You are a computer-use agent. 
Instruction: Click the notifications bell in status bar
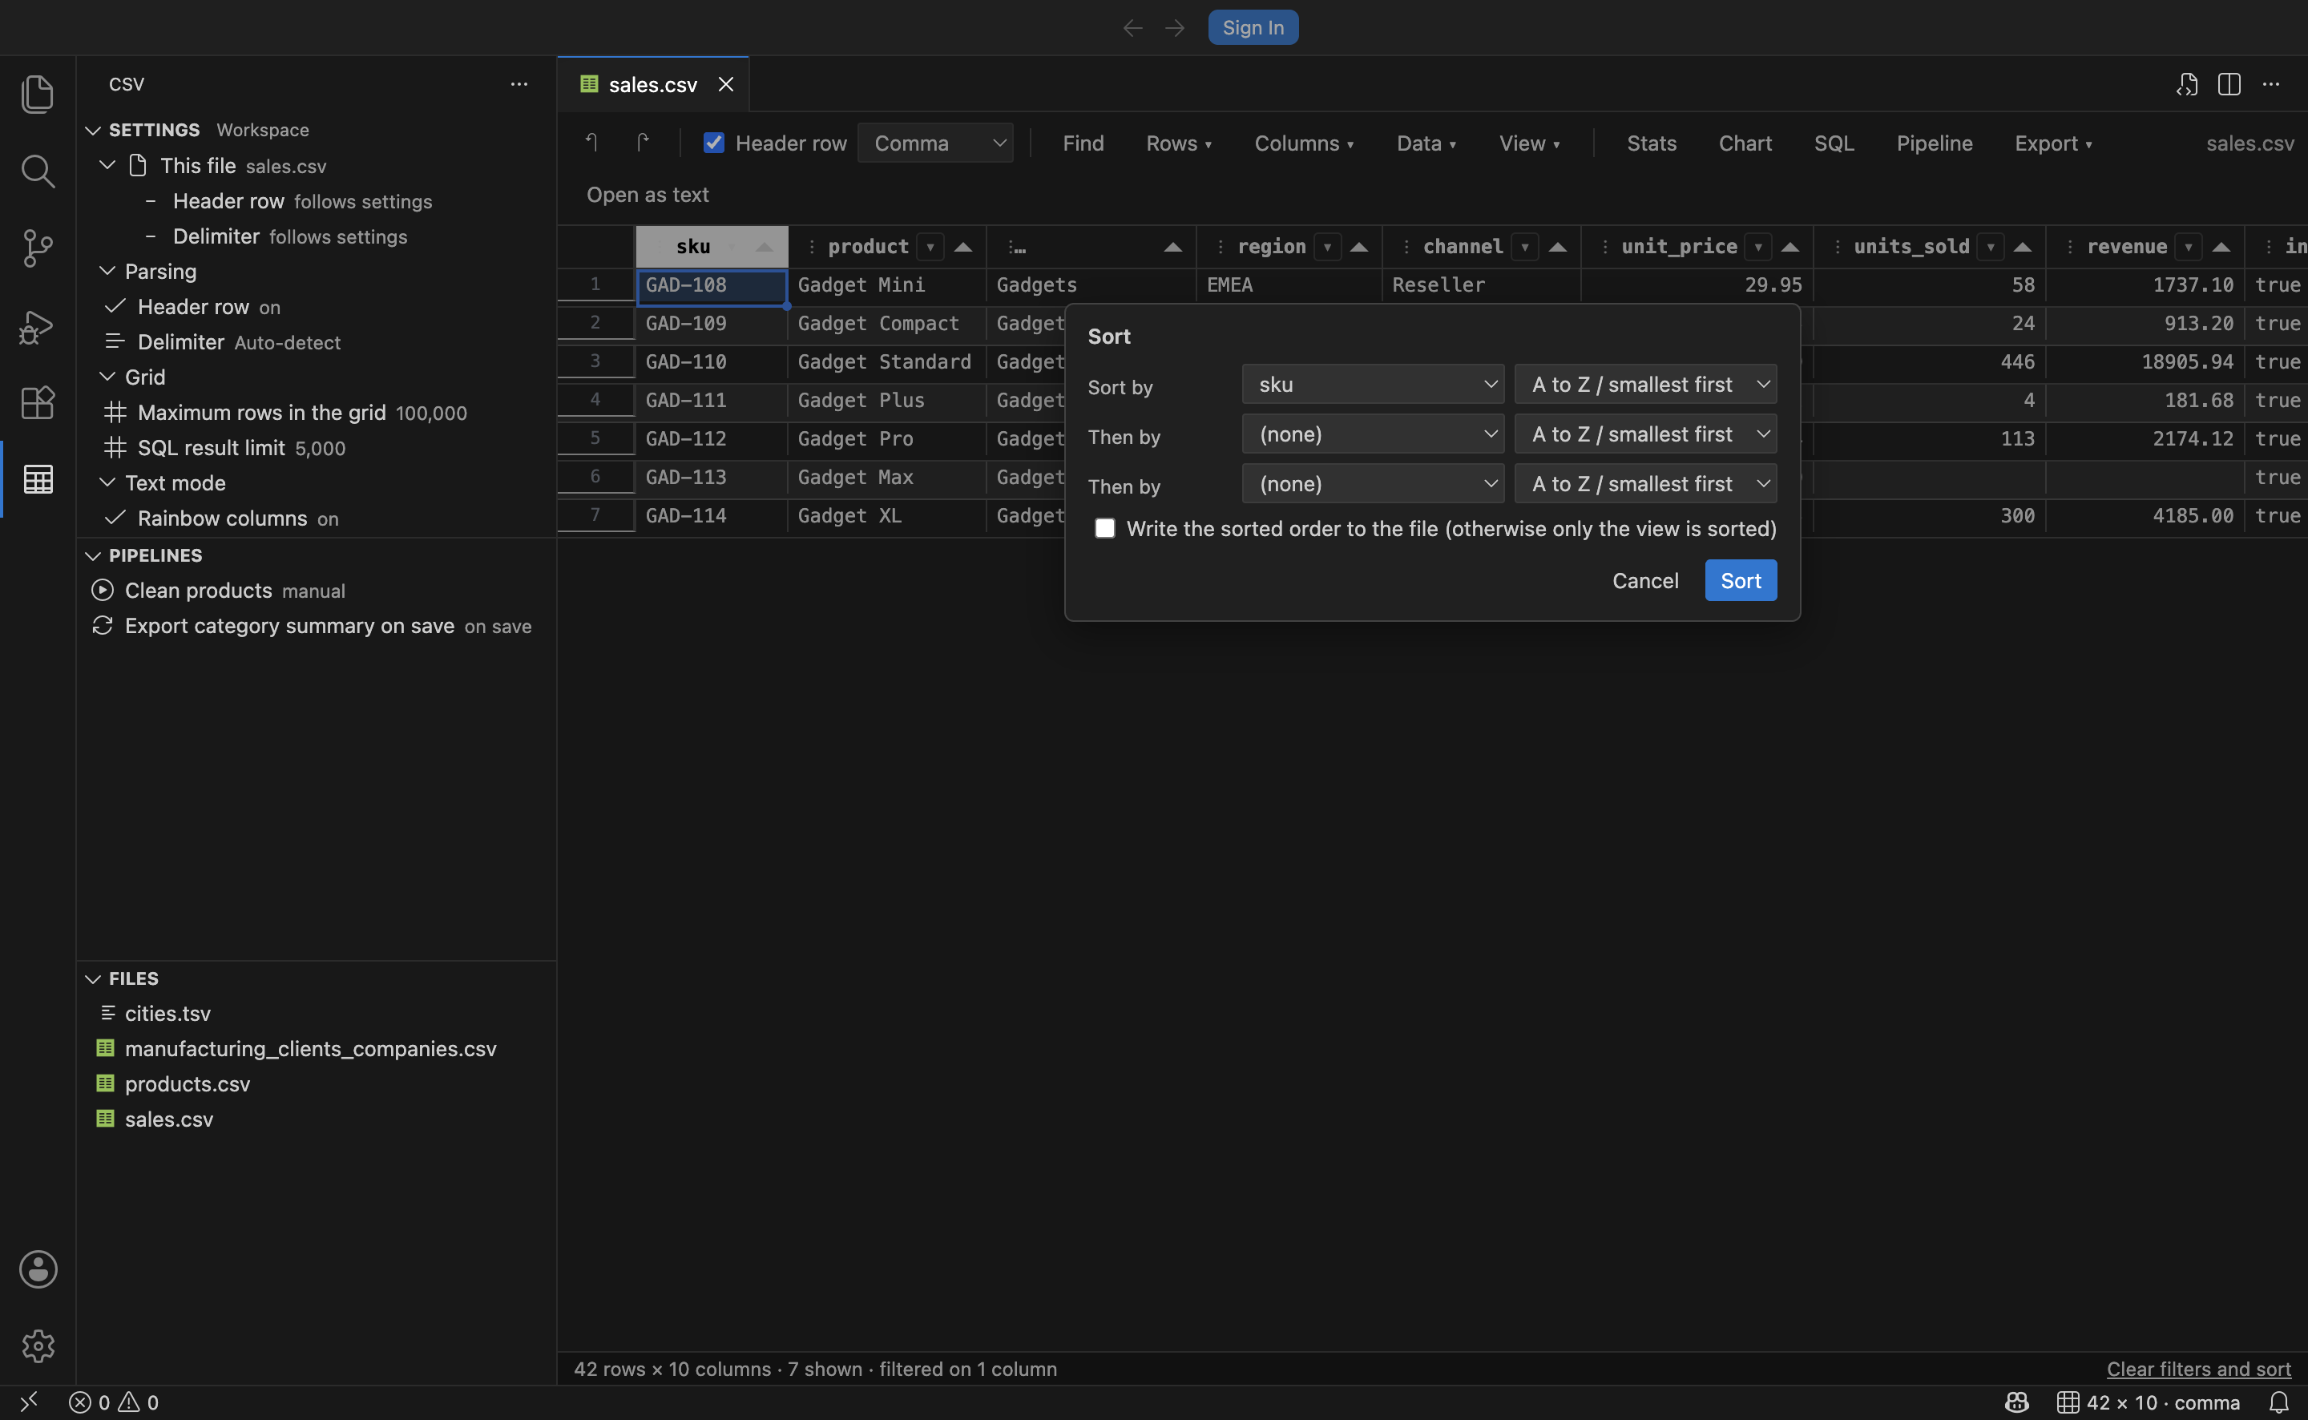point(2279,1402)
